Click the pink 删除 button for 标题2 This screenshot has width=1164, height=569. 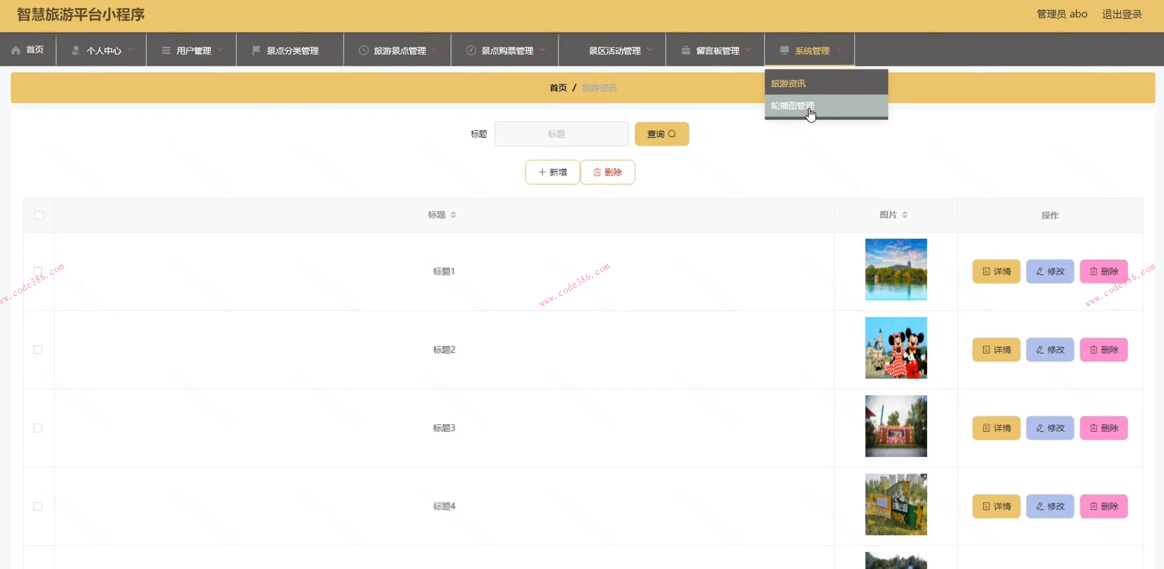point(1103,350)
